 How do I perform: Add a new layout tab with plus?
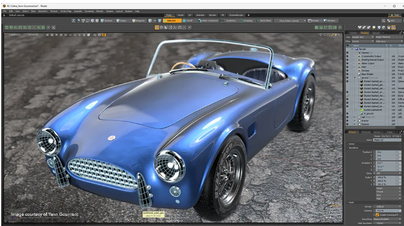tap(249, 15)
